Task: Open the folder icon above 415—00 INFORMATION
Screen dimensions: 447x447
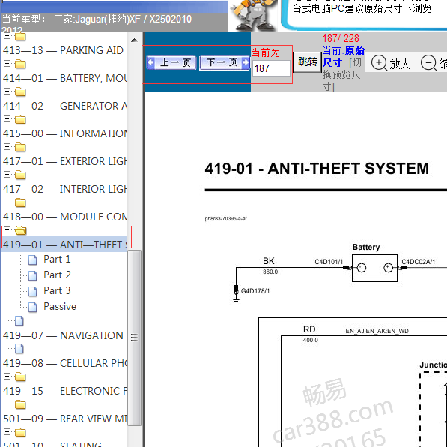Action: click(20, 119)
